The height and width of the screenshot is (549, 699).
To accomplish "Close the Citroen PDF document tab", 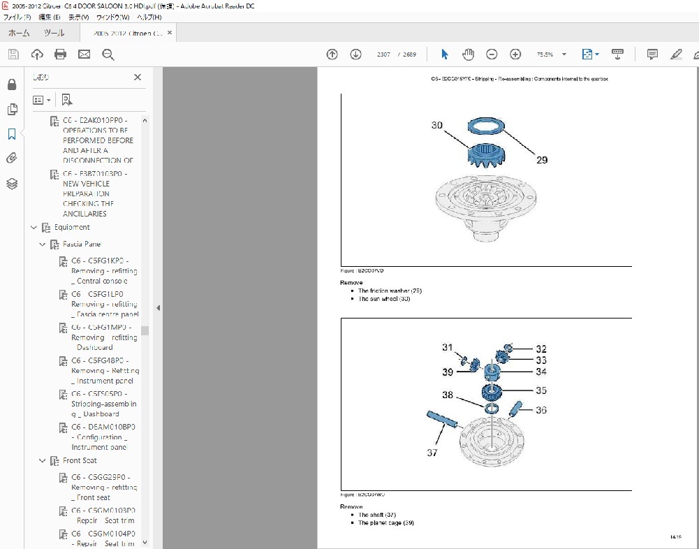I will click(x=170, y=33).
